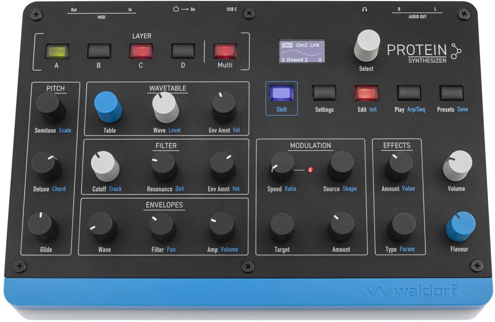Screen dimensions: 495x322
Task: Click the filter Resonance Dirt knob
Action: [164, 165]
